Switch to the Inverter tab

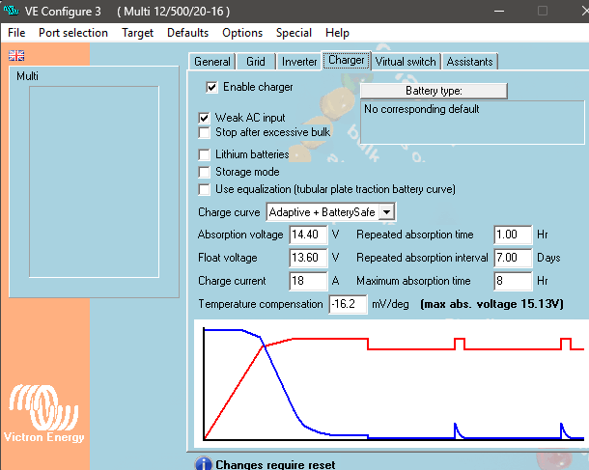coord(299,62)
